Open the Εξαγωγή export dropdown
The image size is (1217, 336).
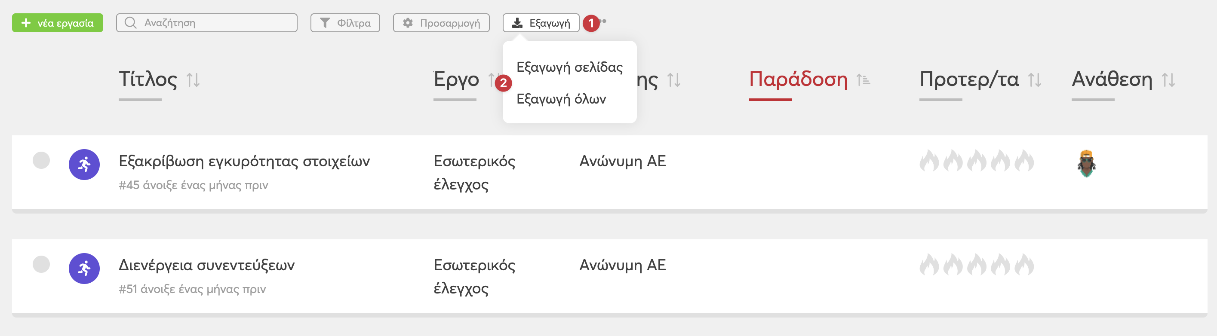[x=541, y=23]
